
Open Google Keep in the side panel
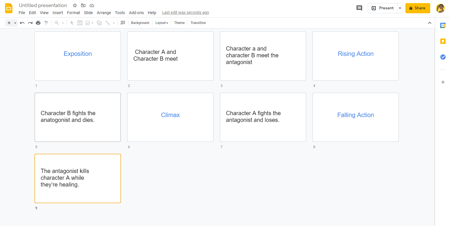[x=443, y=41]
